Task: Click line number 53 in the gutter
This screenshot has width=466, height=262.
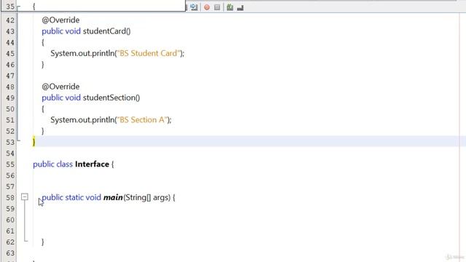Action: [x=10, y=143]
